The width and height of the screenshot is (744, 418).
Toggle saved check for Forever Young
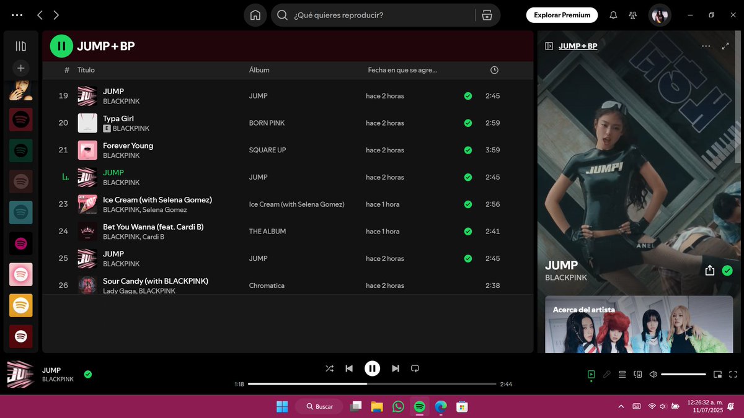coord(468,150)
